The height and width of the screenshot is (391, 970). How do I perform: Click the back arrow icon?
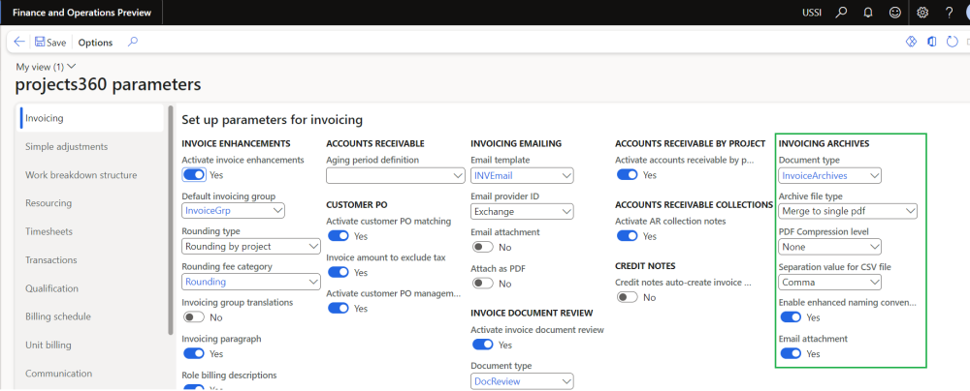point(19,43)
